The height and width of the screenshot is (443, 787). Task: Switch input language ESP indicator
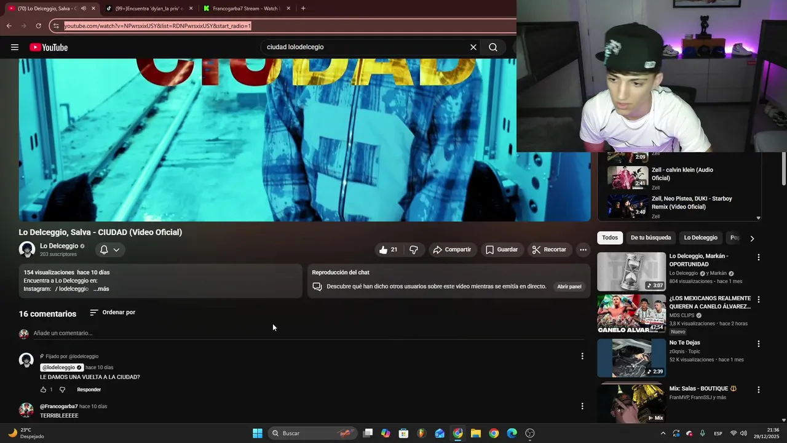718,433
